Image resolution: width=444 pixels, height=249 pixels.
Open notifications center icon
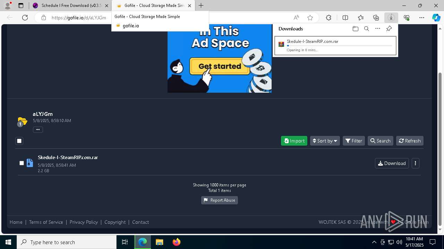click(433, 242)
